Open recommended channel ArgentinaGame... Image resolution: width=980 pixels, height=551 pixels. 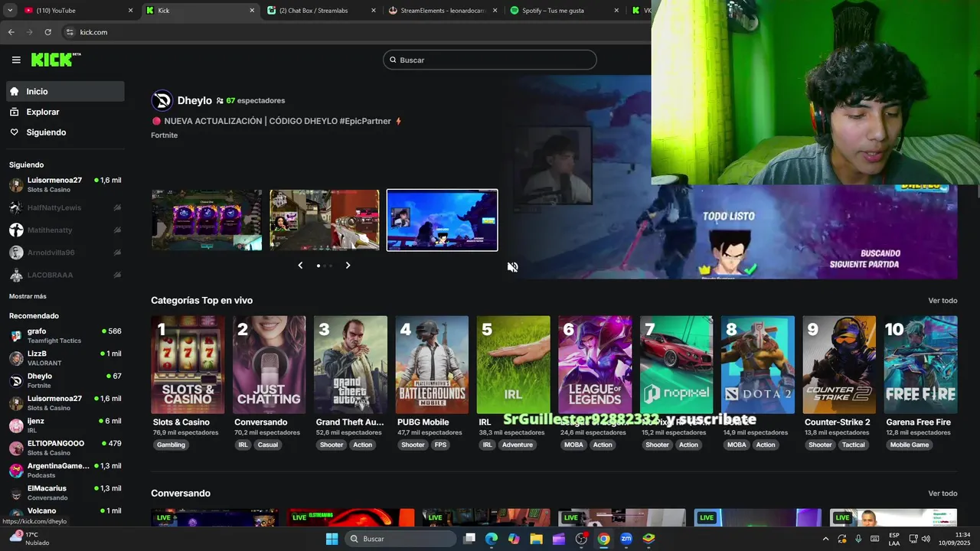click(x=65, y=470)
